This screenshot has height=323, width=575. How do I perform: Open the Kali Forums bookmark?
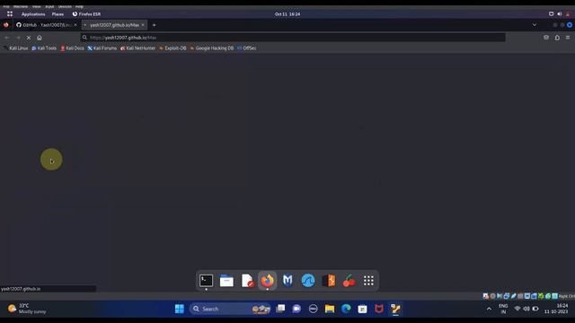102,48
